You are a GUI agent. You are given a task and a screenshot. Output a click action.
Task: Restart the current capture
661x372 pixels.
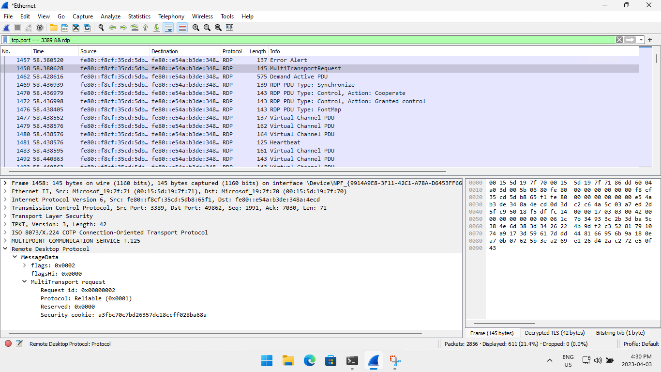tap(29, 28)
